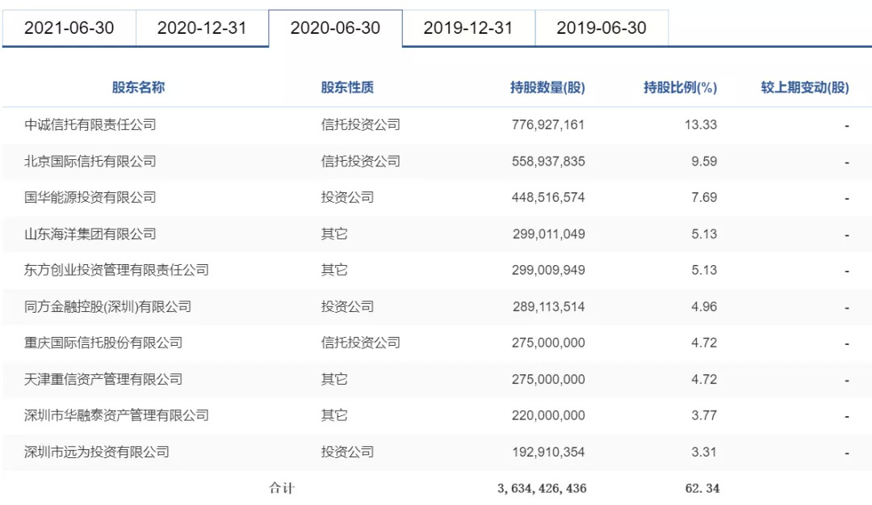
Task: Select the 2020-06-30 tab
Action: [335, 27]
